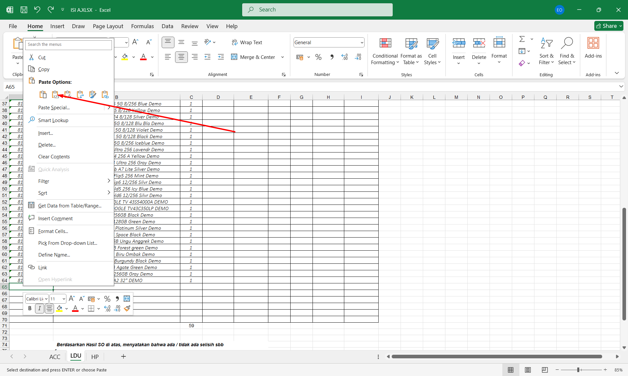Screen dimensions: 628x376
Task: Click the Percent Style icon in ribbon
Action: (x=318, y=57)
